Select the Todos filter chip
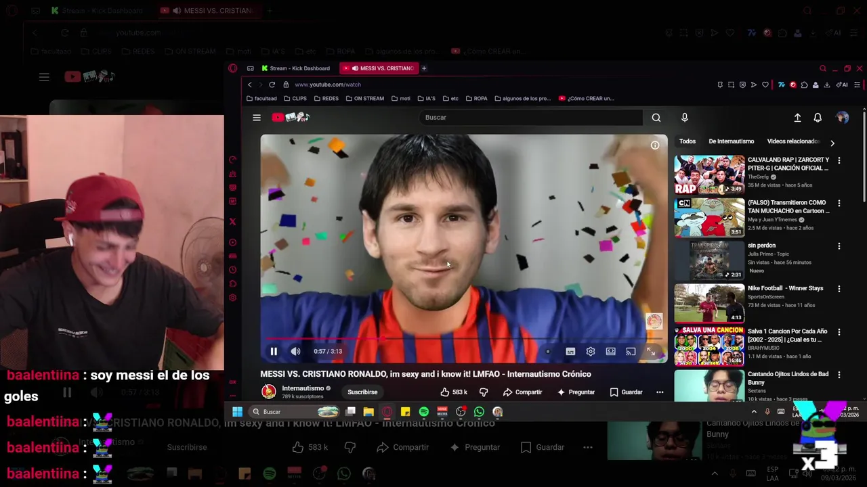 pyautogui.click(x=688, y=141)
